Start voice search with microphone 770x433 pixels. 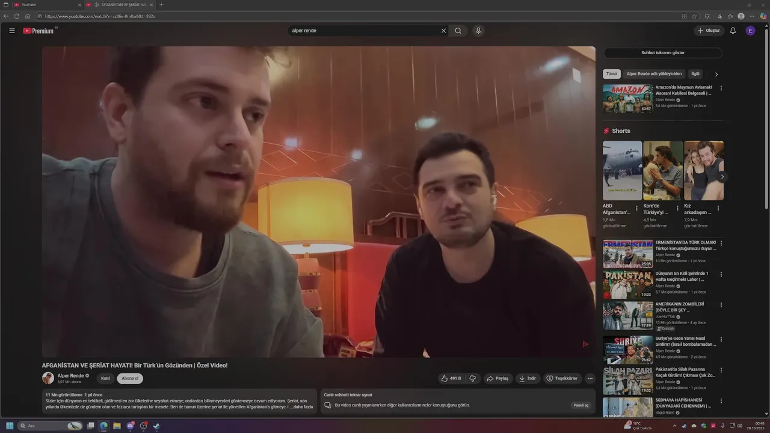[478, 31]
